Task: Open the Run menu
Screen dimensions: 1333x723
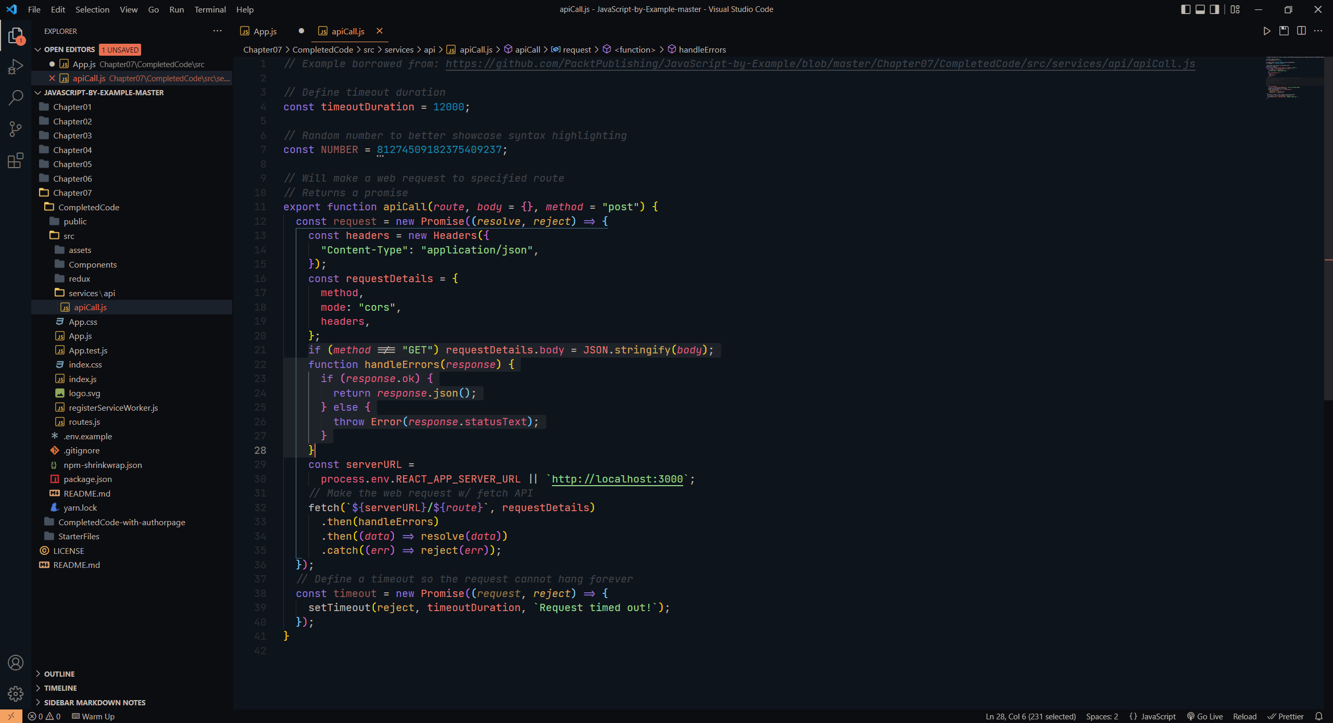Action: (x=176, y=9)
